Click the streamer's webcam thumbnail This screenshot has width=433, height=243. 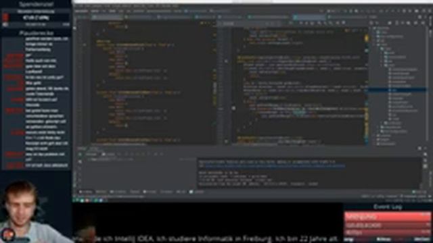(x=35, y=211)
